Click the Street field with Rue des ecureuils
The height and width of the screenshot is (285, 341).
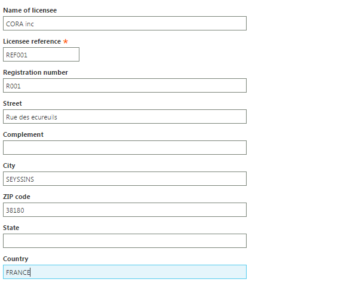pos(125,117)
